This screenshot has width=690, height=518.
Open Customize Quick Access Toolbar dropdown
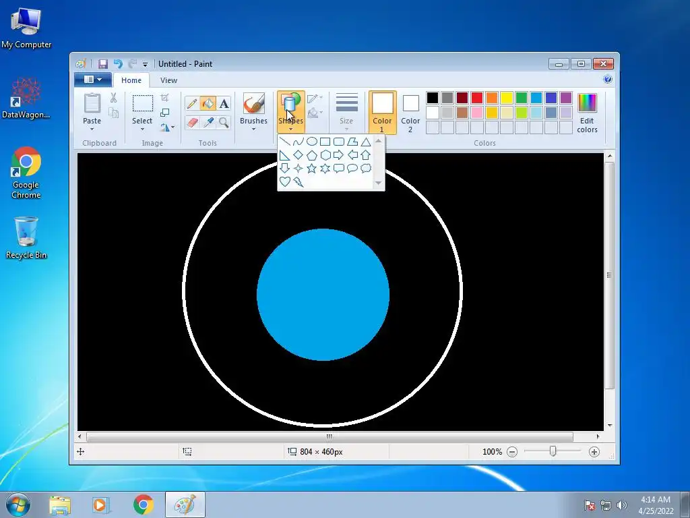(x=145, y=64)
